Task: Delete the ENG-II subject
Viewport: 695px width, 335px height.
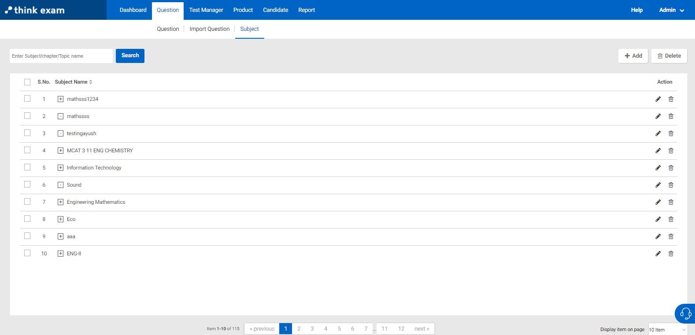Action: (671, 254)
